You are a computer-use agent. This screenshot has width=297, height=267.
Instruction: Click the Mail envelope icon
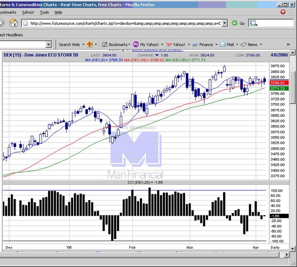click(x=223, y=44)
